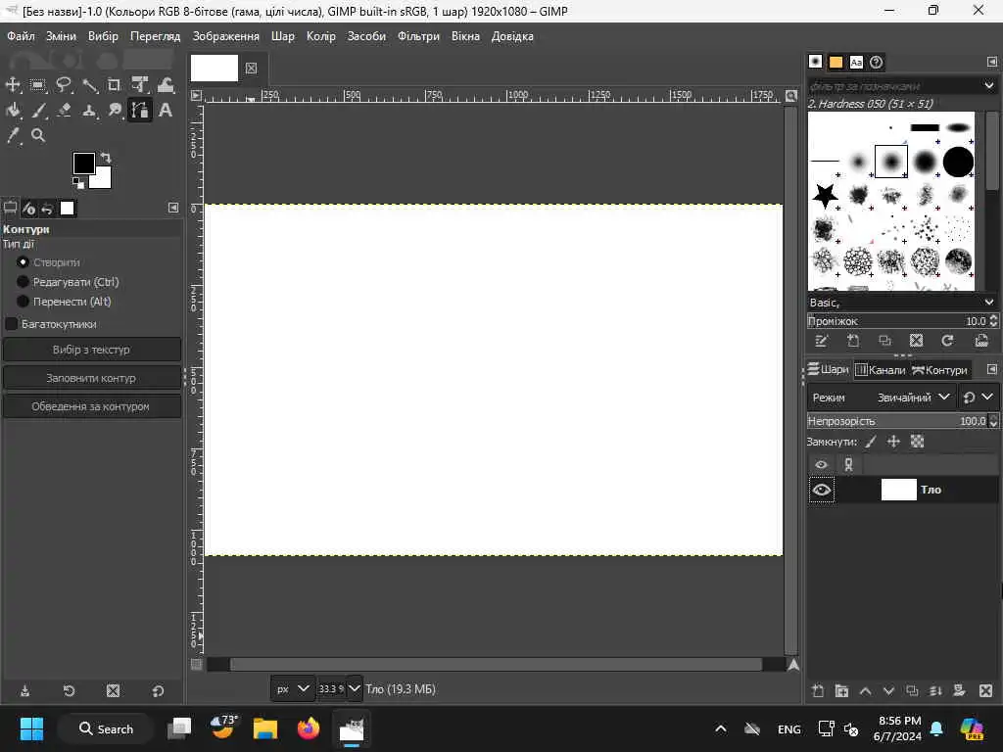Select the Bucket Fill tool
Screen dimensions: 1003x752
(13, 111)
